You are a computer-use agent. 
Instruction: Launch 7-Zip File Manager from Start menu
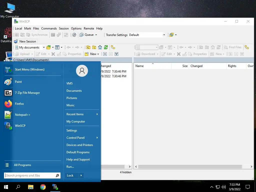click(x=32, y=93)
